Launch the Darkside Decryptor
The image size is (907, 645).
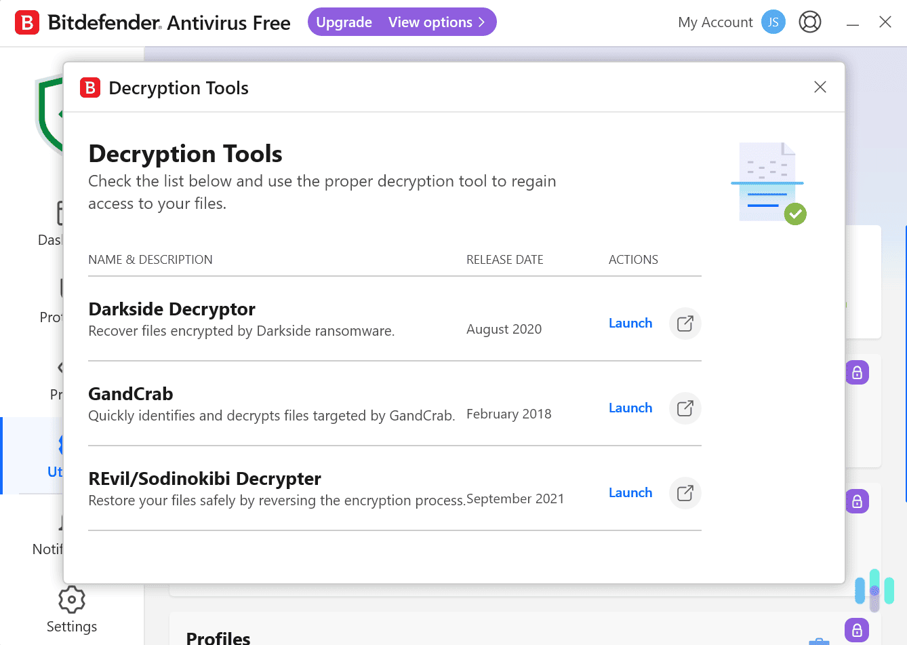[630, 324]
